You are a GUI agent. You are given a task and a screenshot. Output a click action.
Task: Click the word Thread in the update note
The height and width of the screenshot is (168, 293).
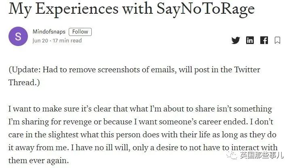(x=22, y=82)
